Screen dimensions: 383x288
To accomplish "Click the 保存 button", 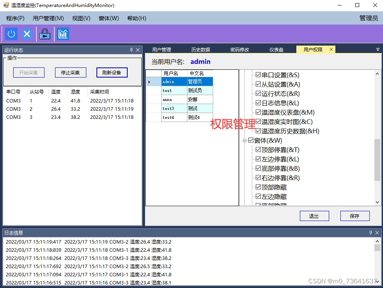I will (x=354, y=216).
